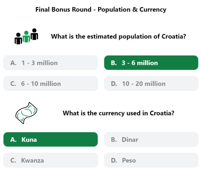The width and height of the screenshot is (201, 174).
Task: Pick the Kwanza currency option
Action: (51, 160)
